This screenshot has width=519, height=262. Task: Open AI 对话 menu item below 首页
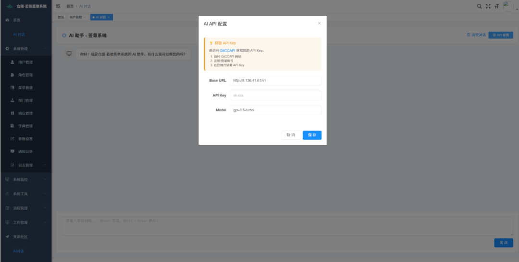[x=19, y=35]
